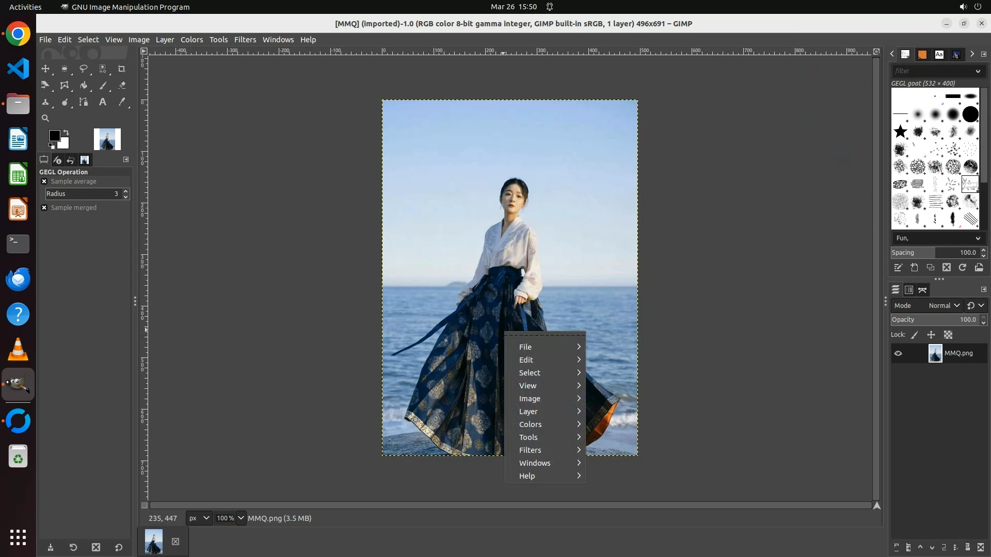
Task: Select the Free Select lasso tool
Action: [83, 69]
